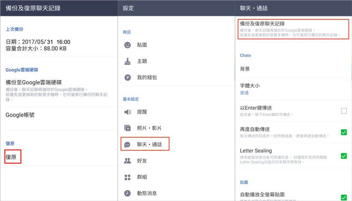Tap 備份至Google雲端硬碟 option

[x=34, y=82]
